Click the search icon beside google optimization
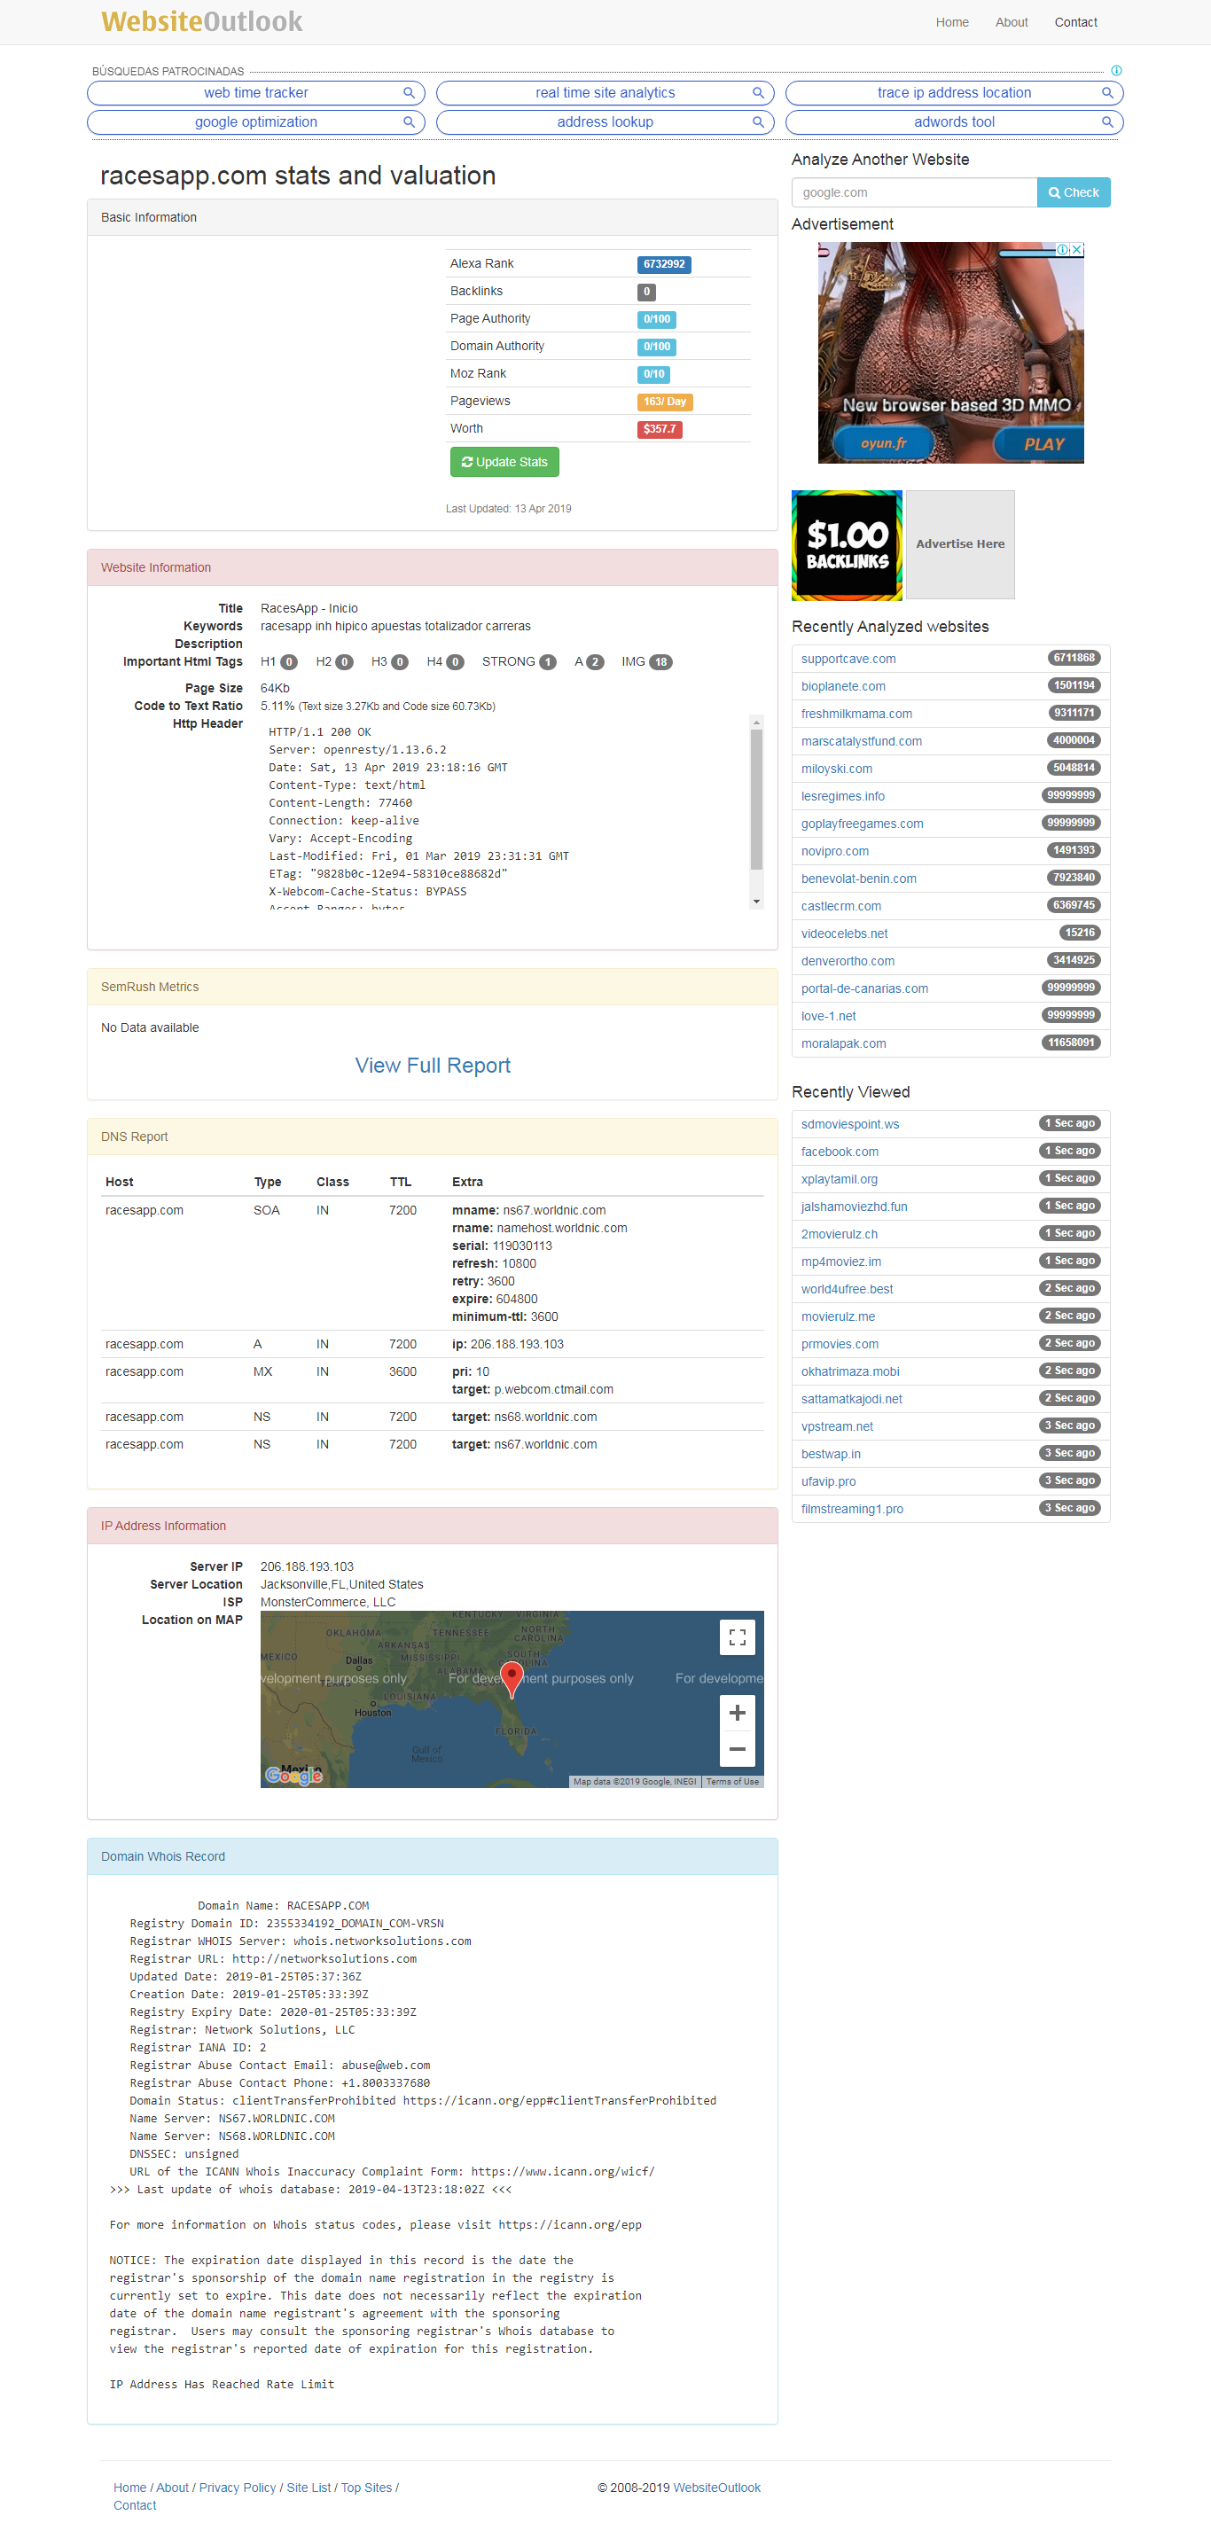The width and height of the screenshot is (1211, 2523). click(x=409, y=122)
